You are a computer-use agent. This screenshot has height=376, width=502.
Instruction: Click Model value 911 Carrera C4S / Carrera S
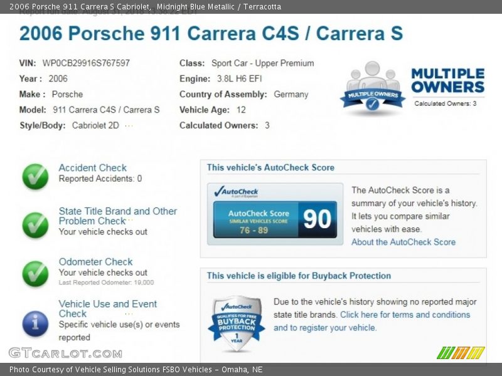(x=106, y=110)
